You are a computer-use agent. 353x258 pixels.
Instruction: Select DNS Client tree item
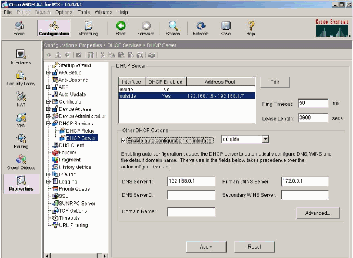pyautogui.click(x=71, y=145)
